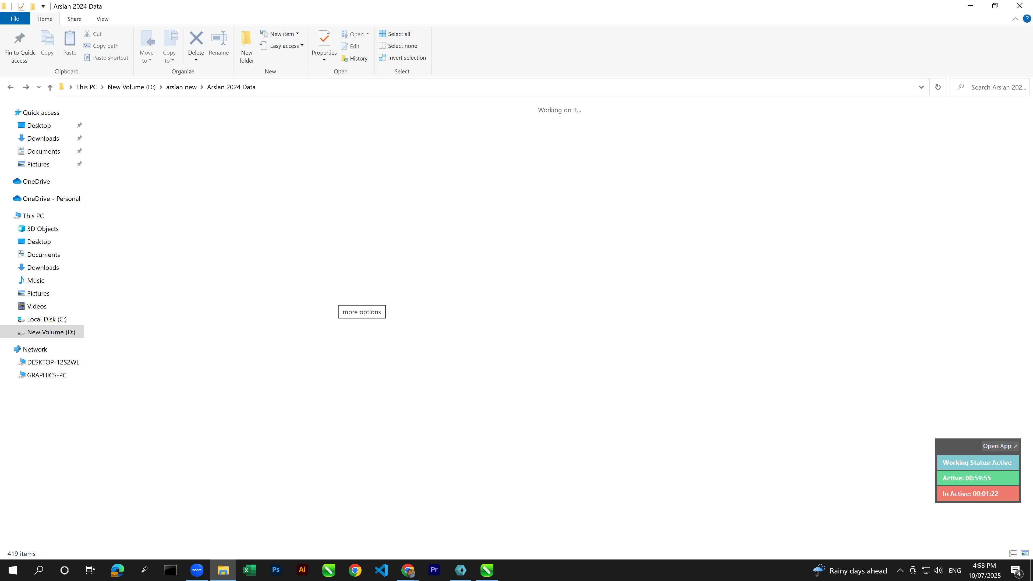This screenshot has width=1033, height=581.
Task: Click New Volume (D:) breadcrumb
Action: pos(132,87)
